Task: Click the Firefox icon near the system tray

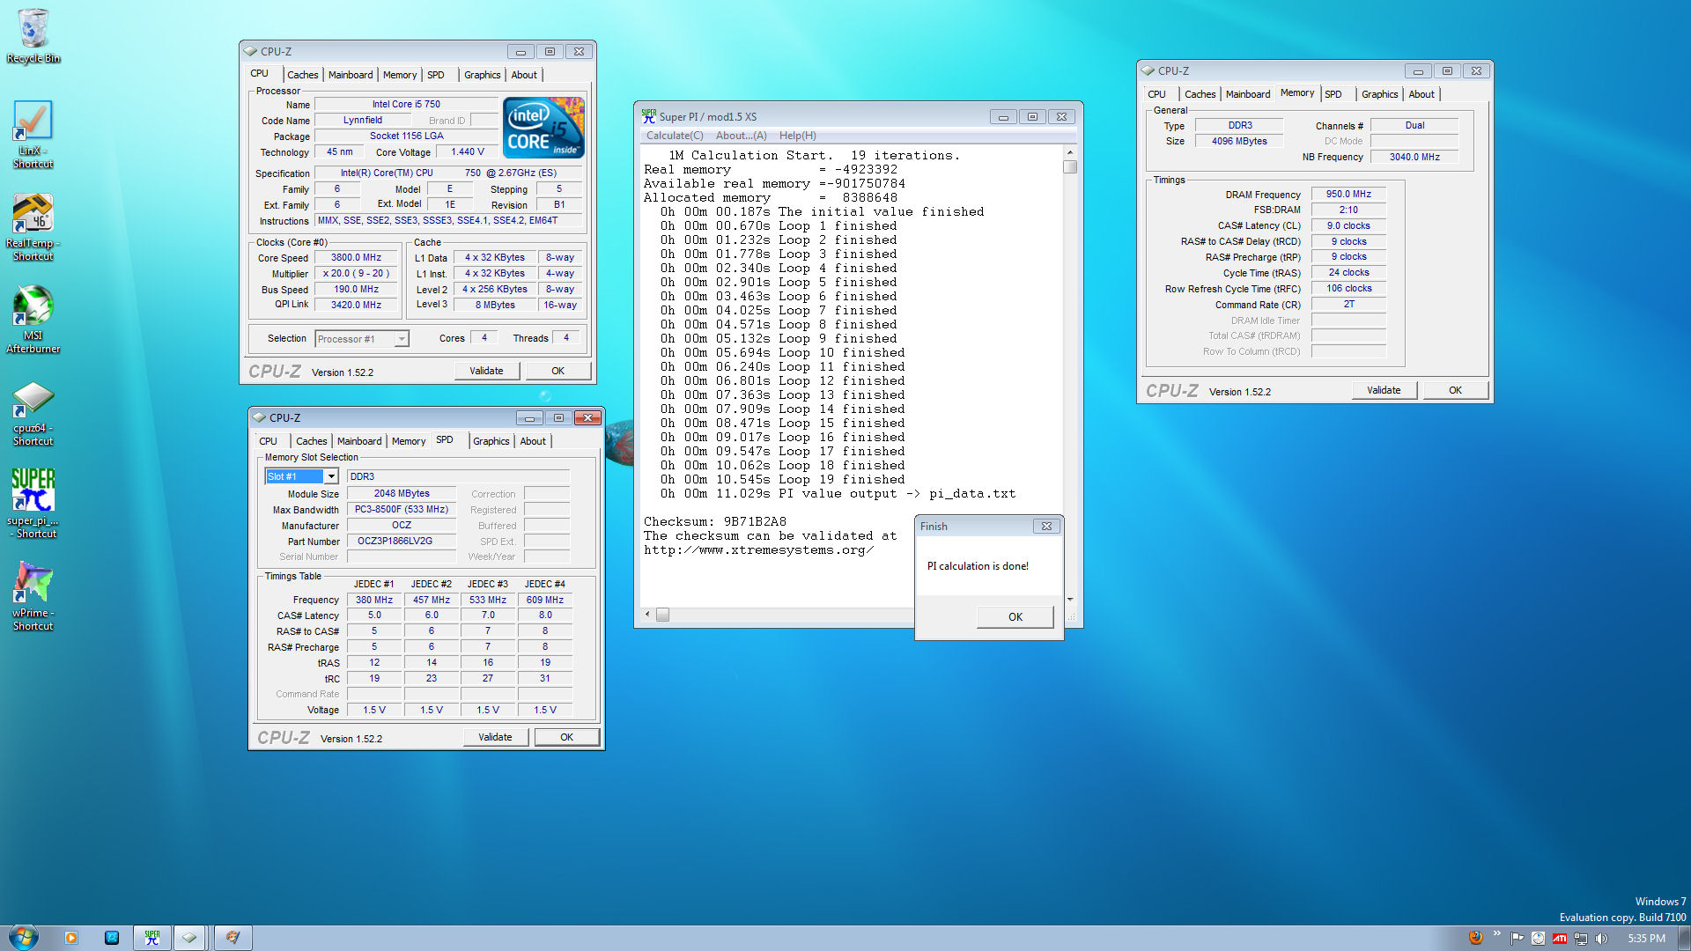Action: (1476, 938)
